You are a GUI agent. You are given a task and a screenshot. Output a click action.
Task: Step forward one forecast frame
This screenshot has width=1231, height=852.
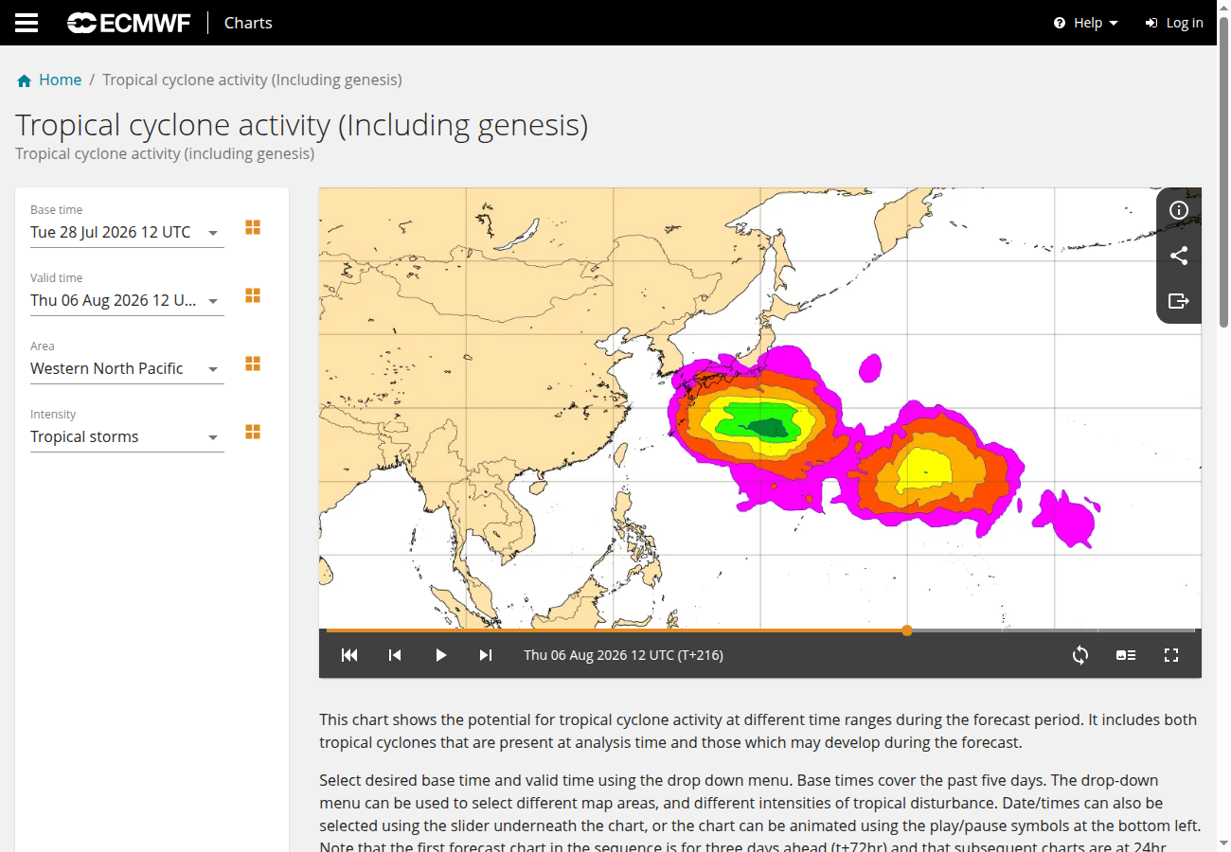pos(486,655)
